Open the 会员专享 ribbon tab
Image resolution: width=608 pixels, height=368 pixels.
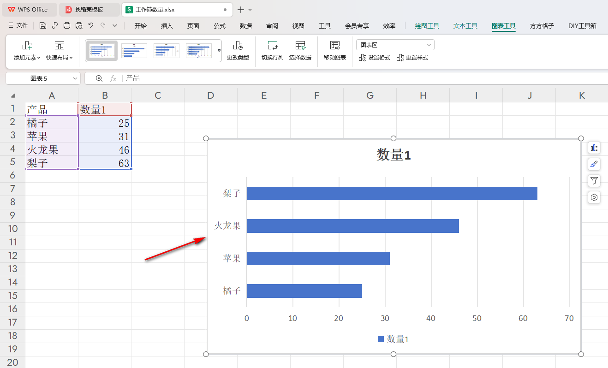click(357, 26)
